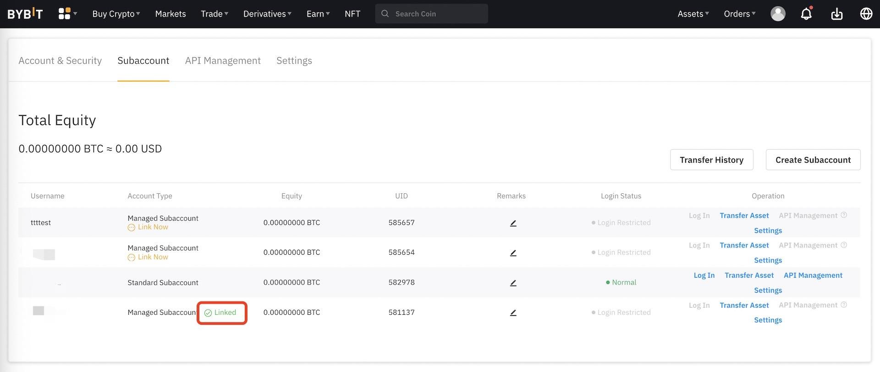
Task: Click help icon beside ttttest API Management
Action: pos(844,215)
